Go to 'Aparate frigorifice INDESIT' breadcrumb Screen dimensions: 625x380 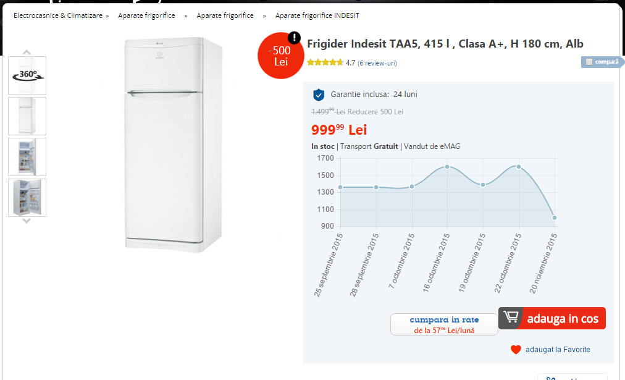[317, 15]
